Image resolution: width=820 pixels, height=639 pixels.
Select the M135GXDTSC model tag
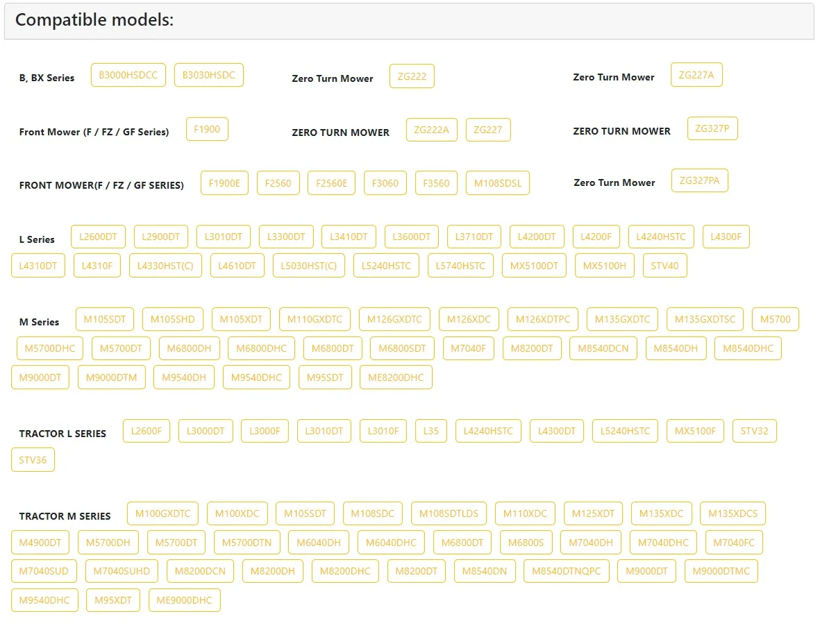tap(705, 319)
